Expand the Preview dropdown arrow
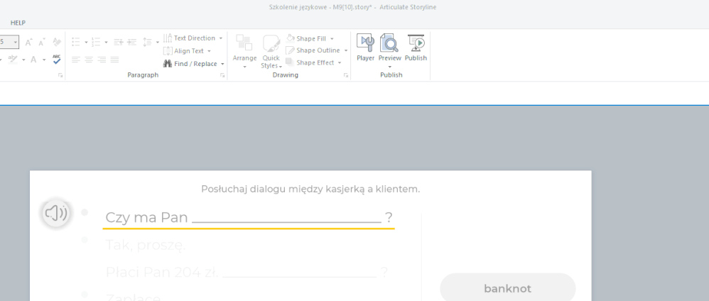709x301 pixels. pos(390,67)
